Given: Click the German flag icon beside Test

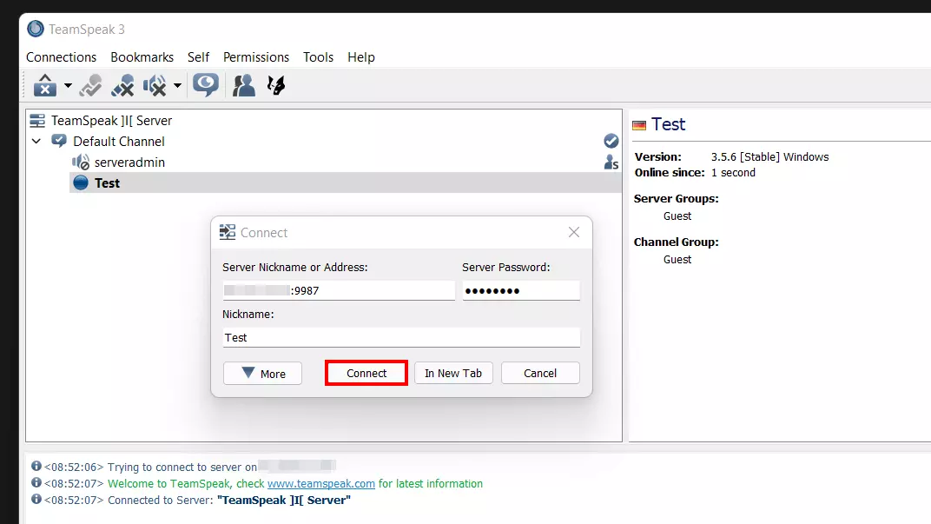Looking at the screenshot, I should (x=639, y=125).
